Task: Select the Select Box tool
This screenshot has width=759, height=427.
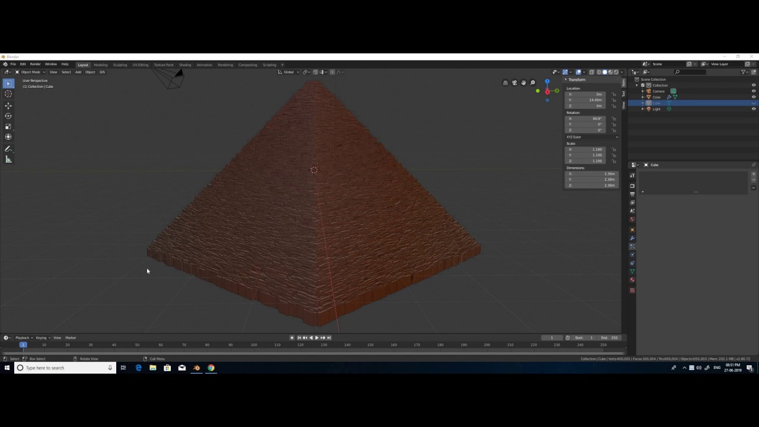Action: (8, 84)
